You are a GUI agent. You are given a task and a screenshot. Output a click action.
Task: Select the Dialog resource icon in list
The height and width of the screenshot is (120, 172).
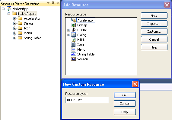pos(74,35)
